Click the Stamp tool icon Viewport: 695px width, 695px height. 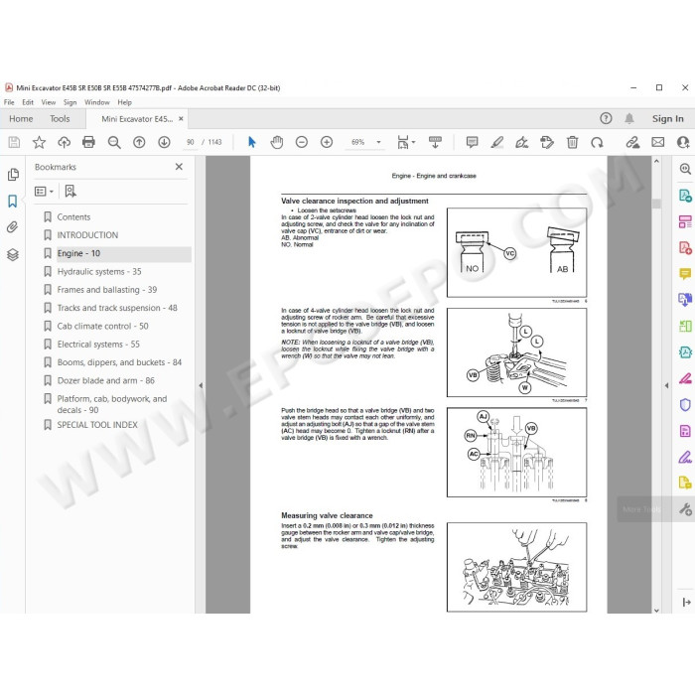pos(547,142)
